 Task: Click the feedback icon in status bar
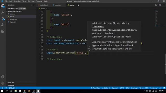click(x=161, y=88)
